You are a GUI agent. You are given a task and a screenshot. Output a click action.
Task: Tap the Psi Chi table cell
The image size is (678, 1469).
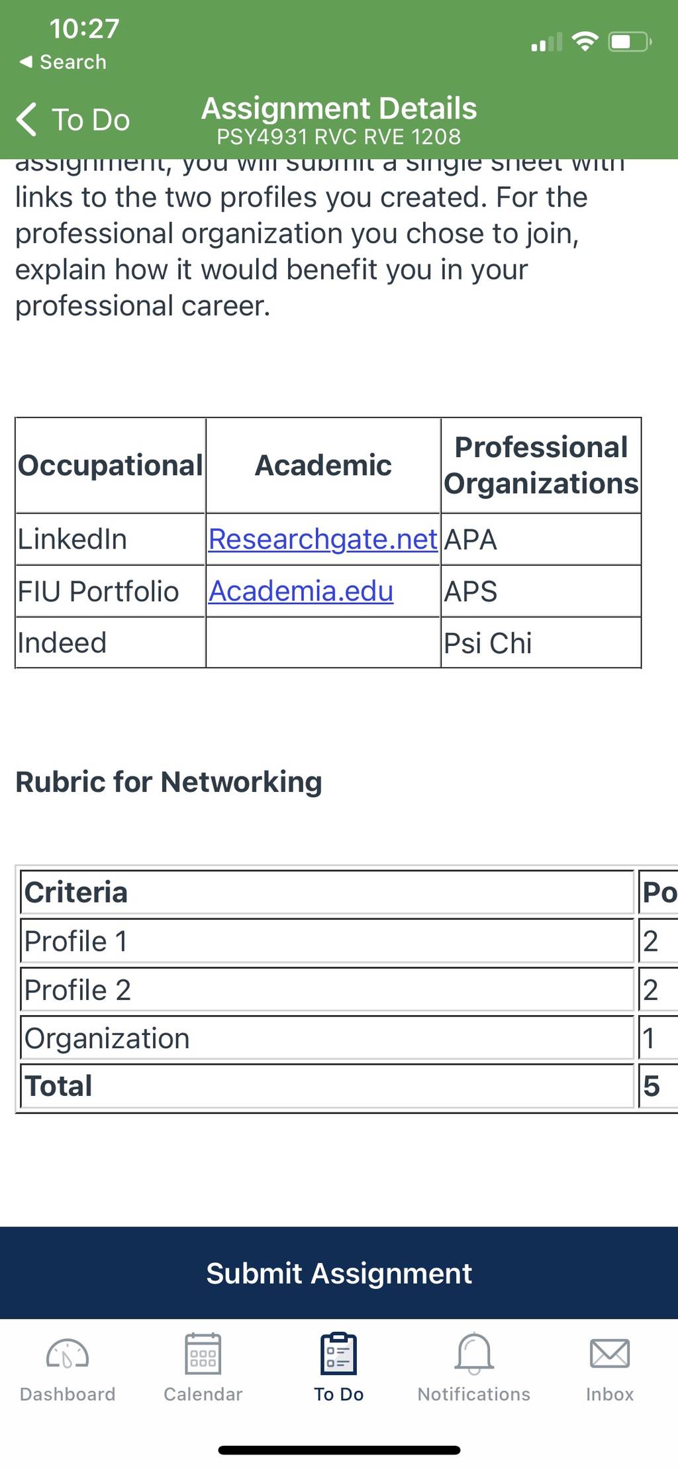click(x=540, y=643)
